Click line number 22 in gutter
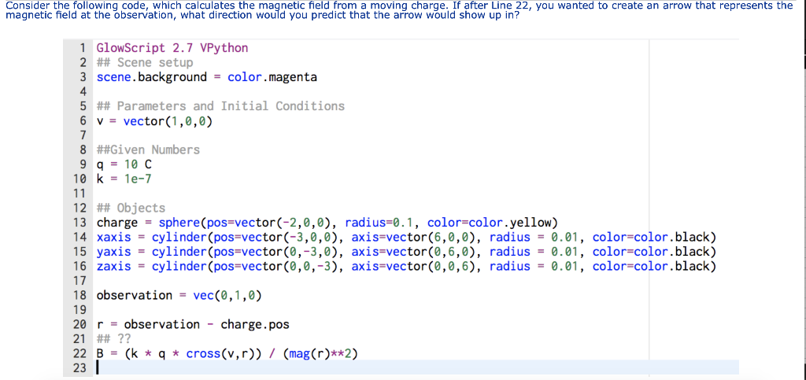Viewport: 806px width, 380px height. (79, 354)
